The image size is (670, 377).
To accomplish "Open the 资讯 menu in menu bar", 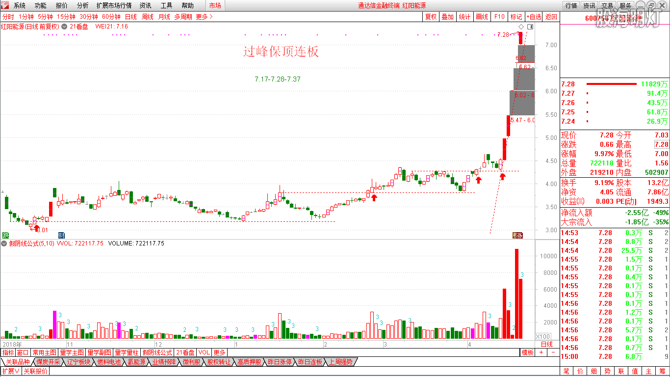I will (145, 5).
